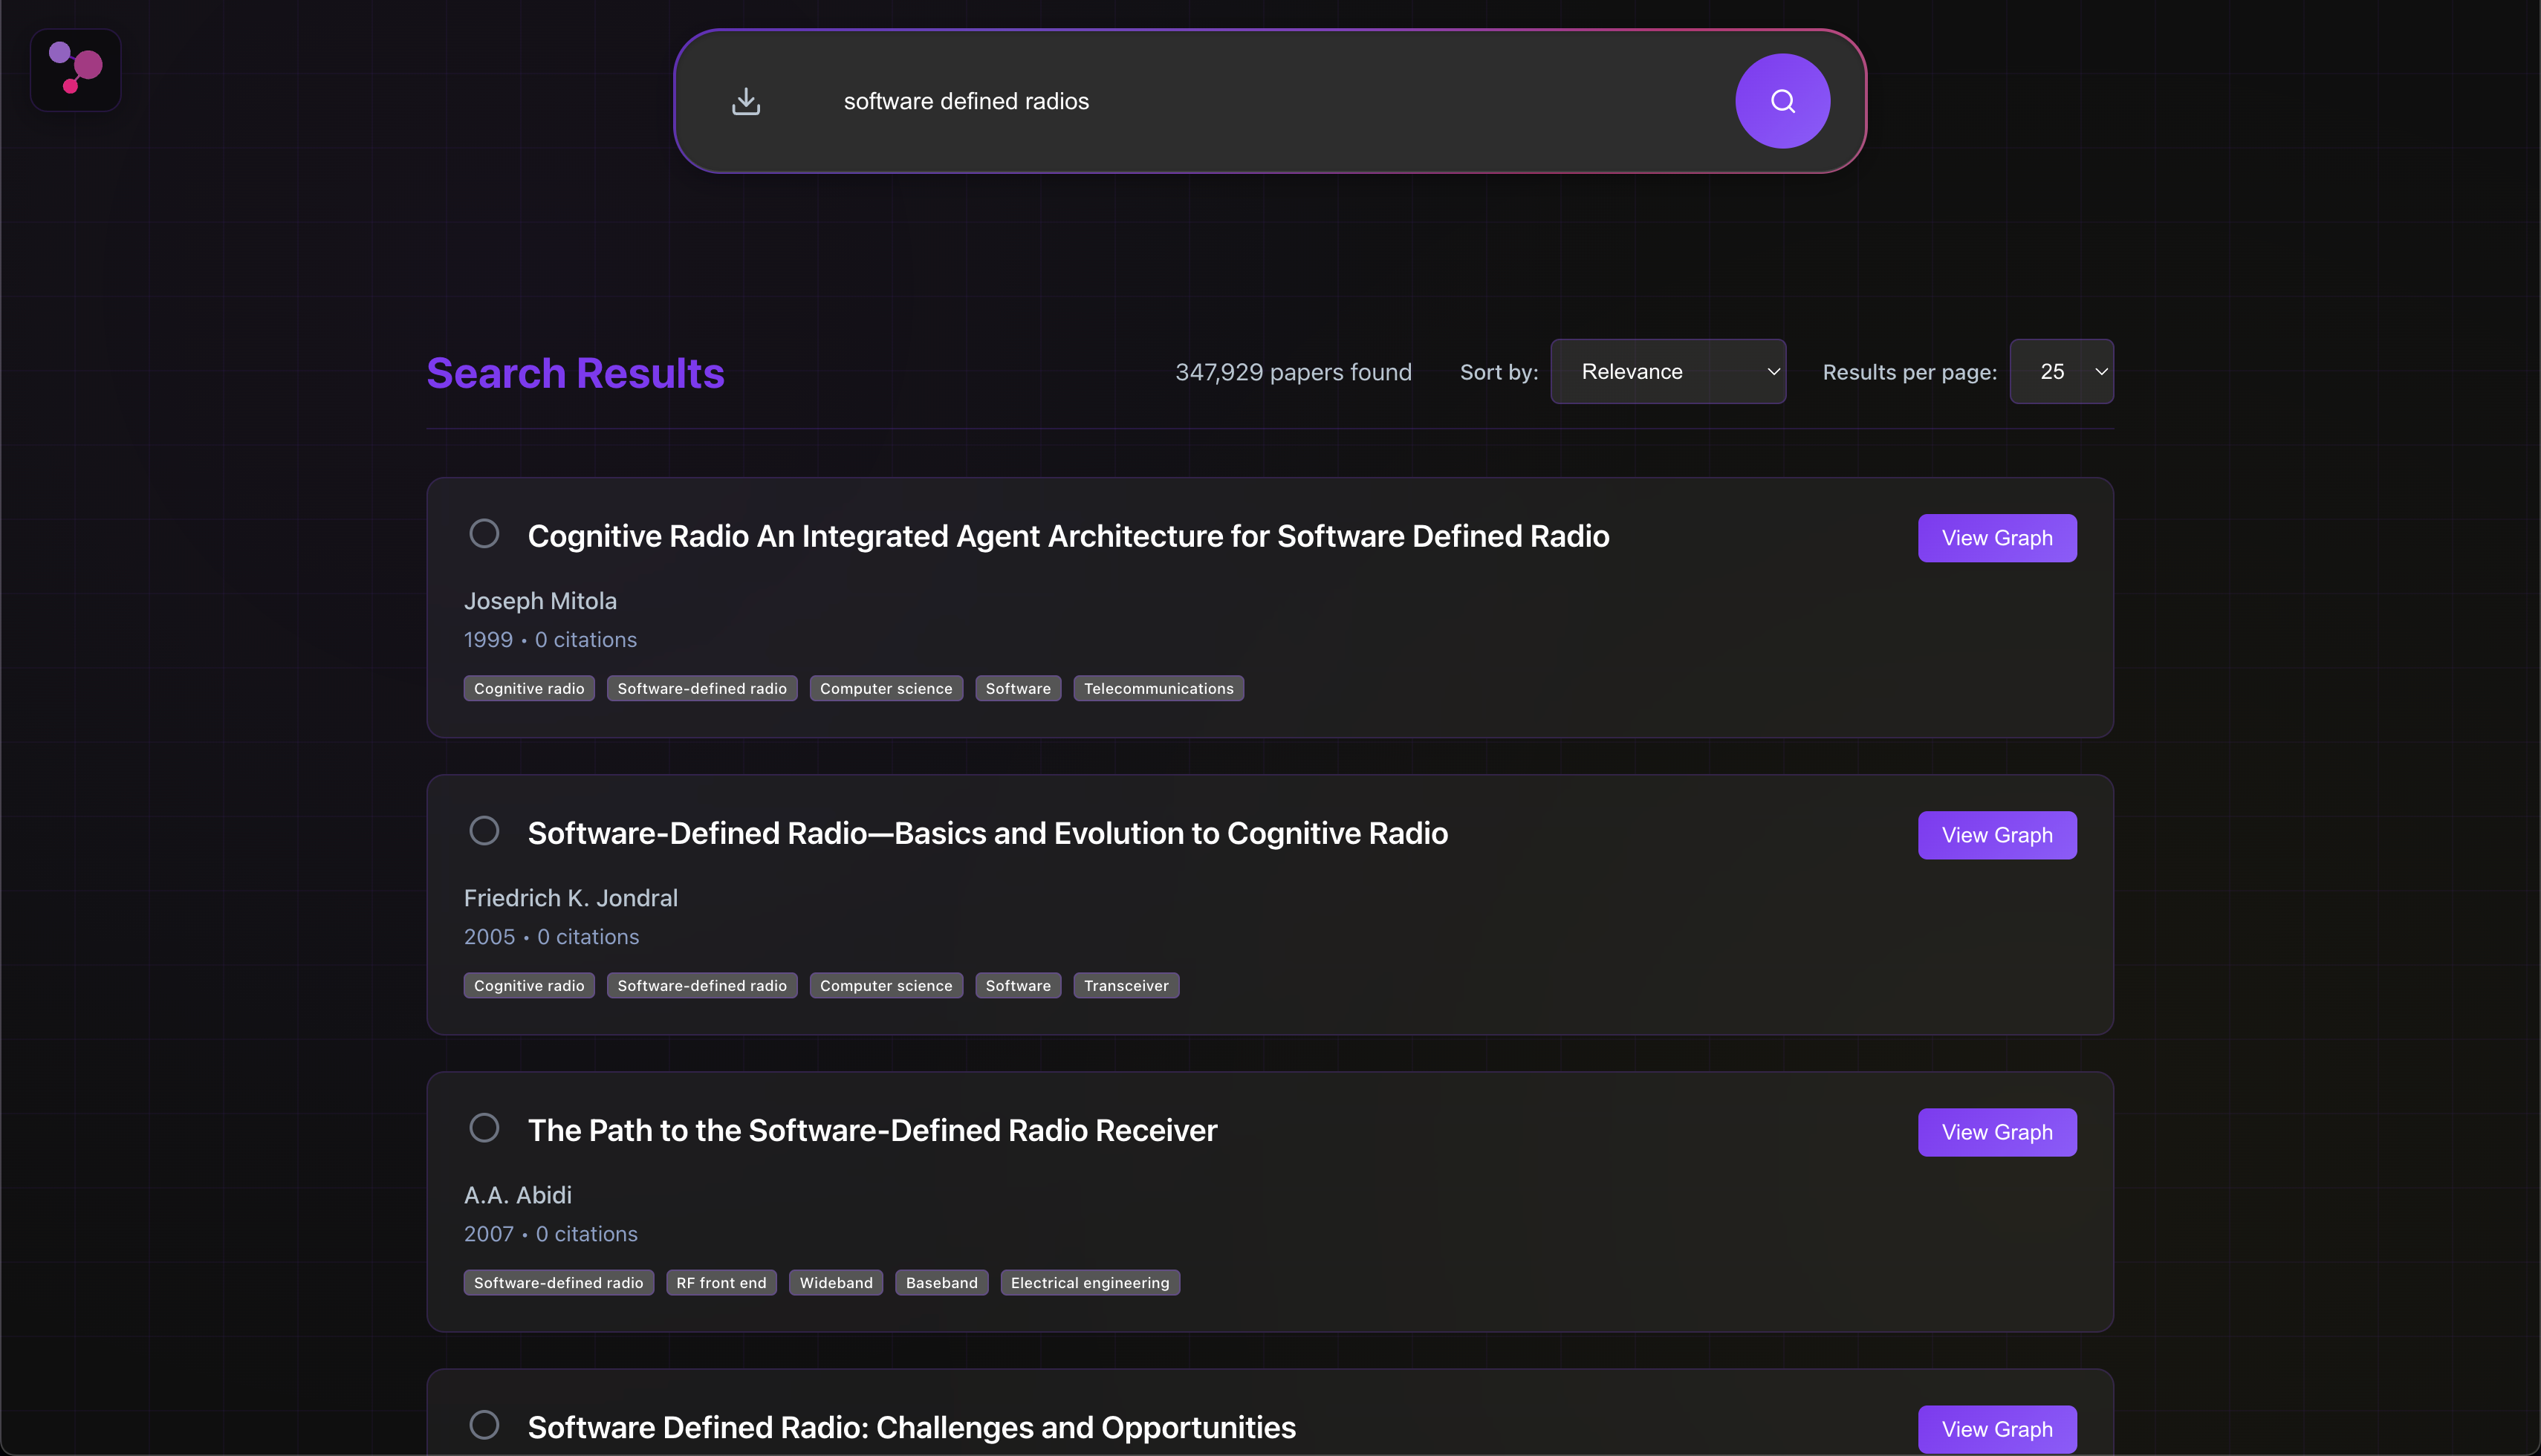Open the Sort by Relevance dropdown
The width and height of the screenshot is (2541, 1456).
(x=1667, y=372)
